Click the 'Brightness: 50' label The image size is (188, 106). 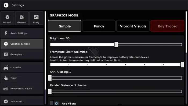[60, 38]
